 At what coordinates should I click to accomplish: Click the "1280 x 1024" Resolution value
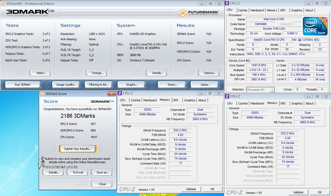pos(97,34)
